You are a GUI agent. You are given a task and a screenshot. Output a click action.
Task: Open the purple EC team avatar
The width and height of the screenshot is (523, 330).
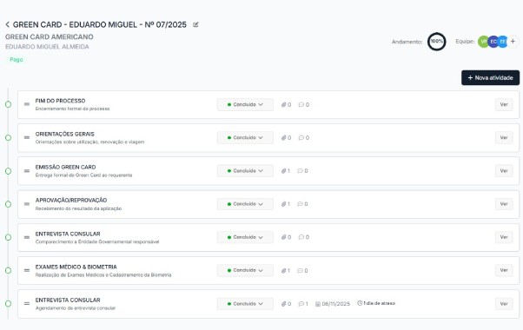(493, 42)
